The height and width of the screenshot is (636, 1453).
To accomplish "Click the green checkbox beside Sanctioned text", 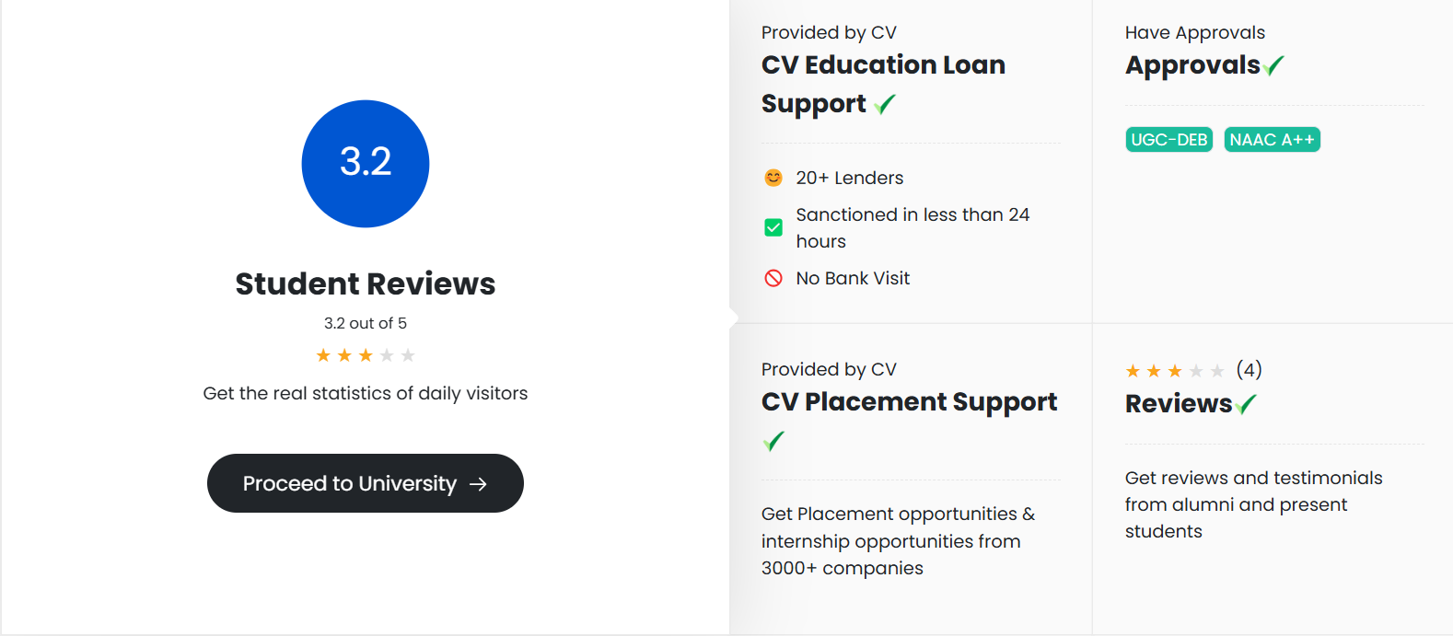I will pos(773,227).
